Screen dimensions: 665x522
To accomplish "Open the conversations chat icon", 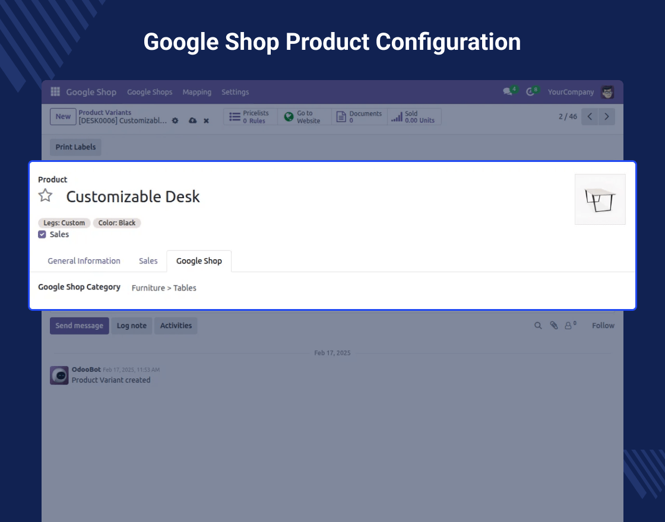I will click(x=508, y=91).
